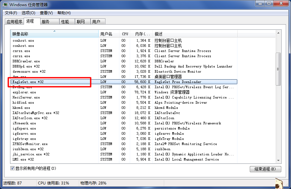Maximize the Task Manager window
The height and width of the screenshot is (189, 291).
pos(269,4)
